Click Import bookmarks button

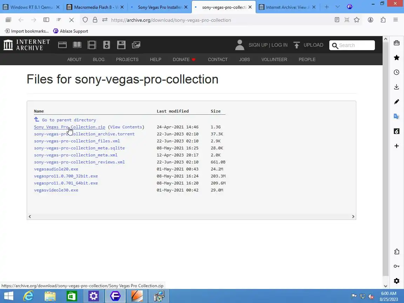[27, 31]
